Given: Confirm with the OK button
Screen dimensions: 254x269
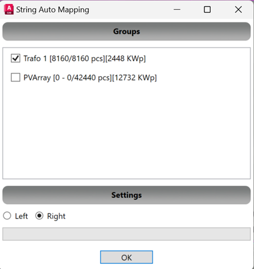Looking at the screenshot, I should pos(126,257).
